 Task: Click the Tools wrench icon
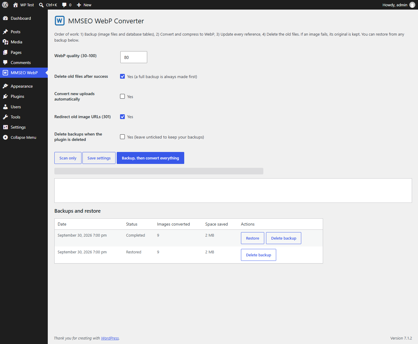point(5,117)
